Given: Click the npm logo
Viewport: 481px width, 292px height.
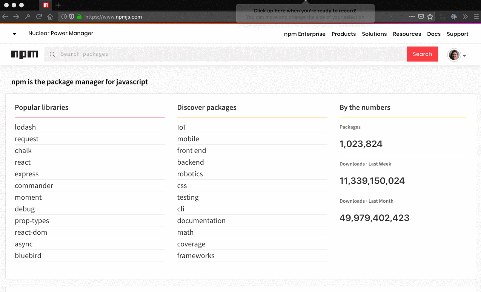Looking at the screenshot, I should tap(25, 54).
